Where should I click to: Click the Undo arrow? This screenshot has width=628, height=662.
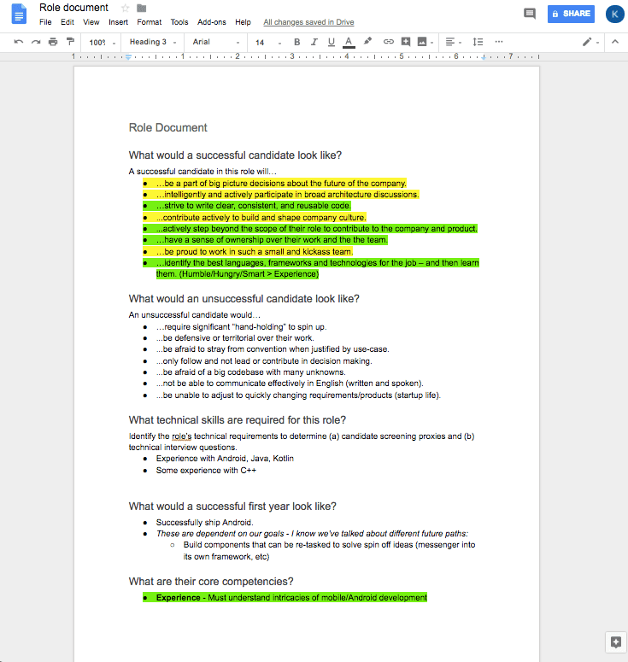[x=18, y=42]
